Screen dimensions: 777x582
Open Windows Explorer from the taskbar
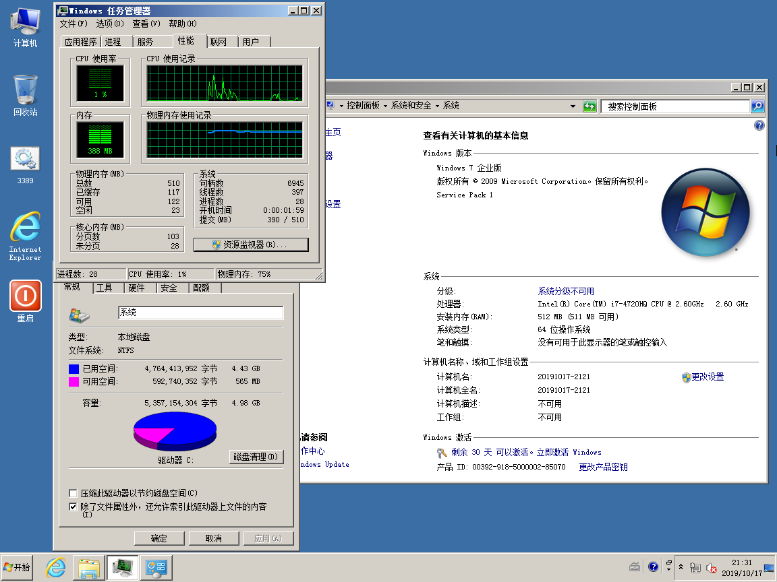pos(89,568)
